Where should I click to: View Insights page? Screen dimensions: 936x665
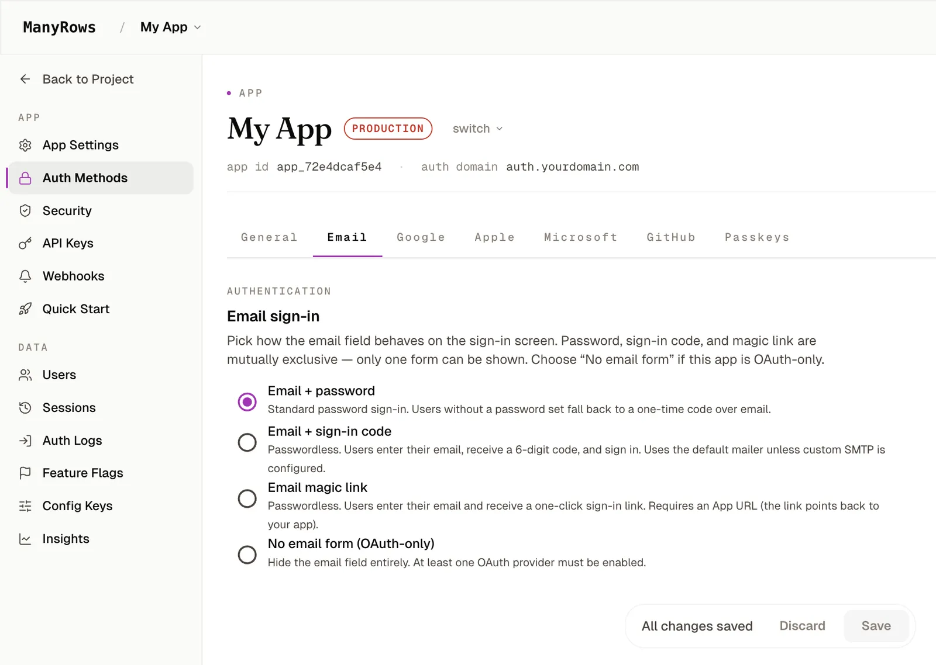point(101,539)
